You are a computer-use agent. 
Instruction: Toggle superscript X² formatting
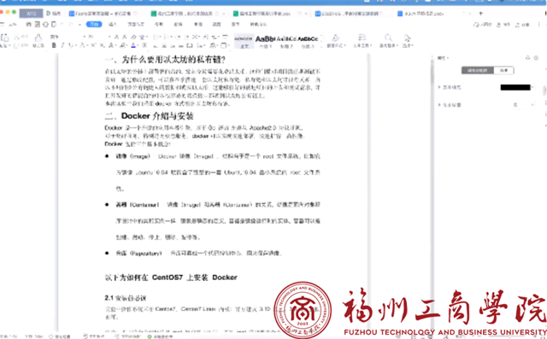93,45
